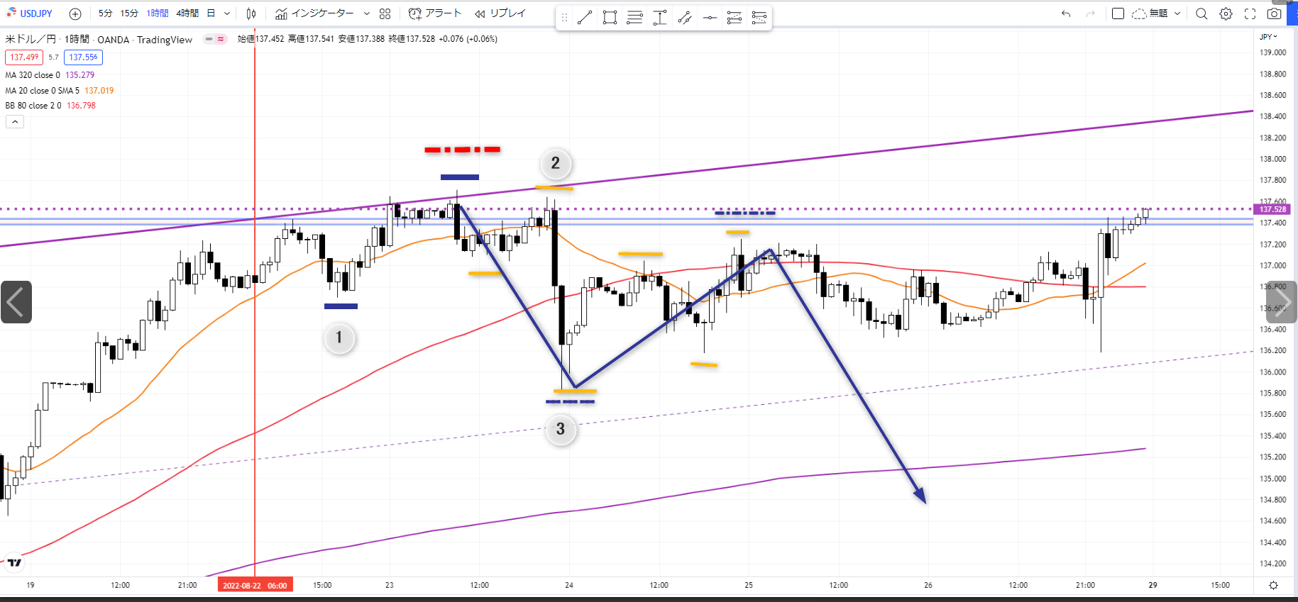Image resolution: width=1298 pixels, height=602 pixels.
Task: Click the camera snapshot icon
Action: (x=1275, y=13)
